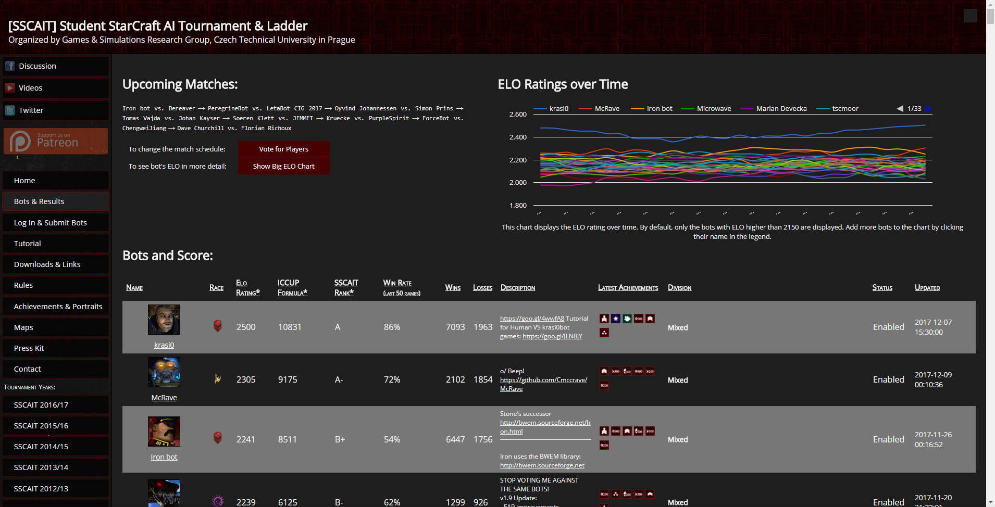Open the Maps page
The height and width of the screenshot is (507, 995).
click(56, 327)
